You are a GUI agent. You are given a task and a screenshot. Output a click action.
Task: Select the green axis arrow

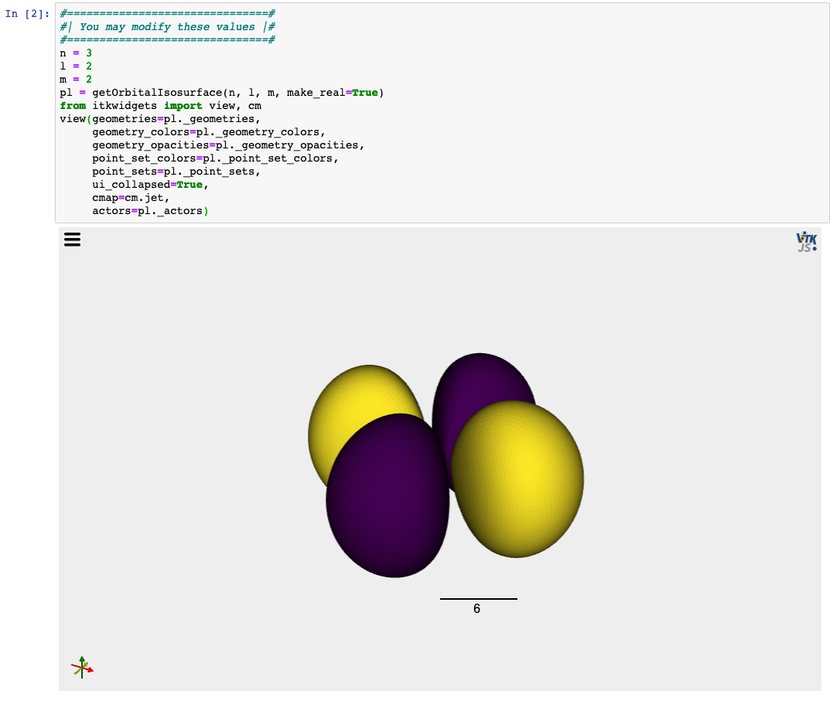(x=82, y=658)
